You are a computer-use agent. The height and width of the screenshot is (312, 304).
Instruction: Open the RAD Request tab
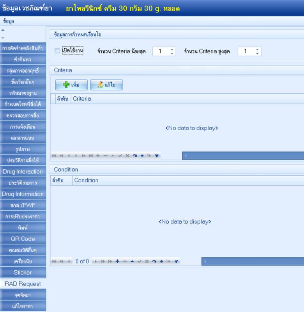point(23,284)
